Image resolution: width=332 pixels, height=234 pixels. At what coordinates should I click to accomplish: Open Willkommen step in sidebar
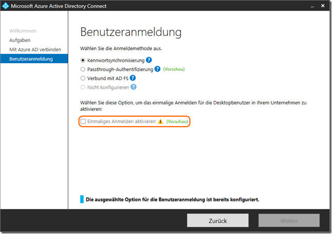click(23, 31)
